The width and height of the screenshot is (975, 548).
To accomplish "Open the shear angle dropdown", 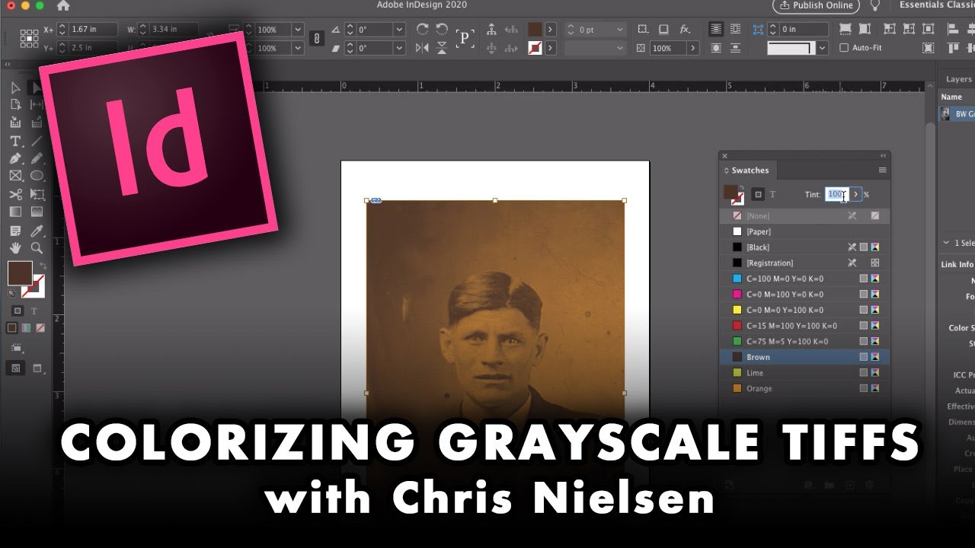I will (x=399, y=48).
